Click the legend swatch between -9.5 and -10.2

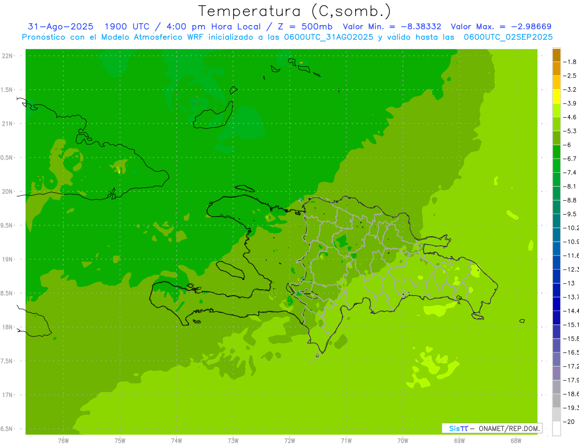556,221
